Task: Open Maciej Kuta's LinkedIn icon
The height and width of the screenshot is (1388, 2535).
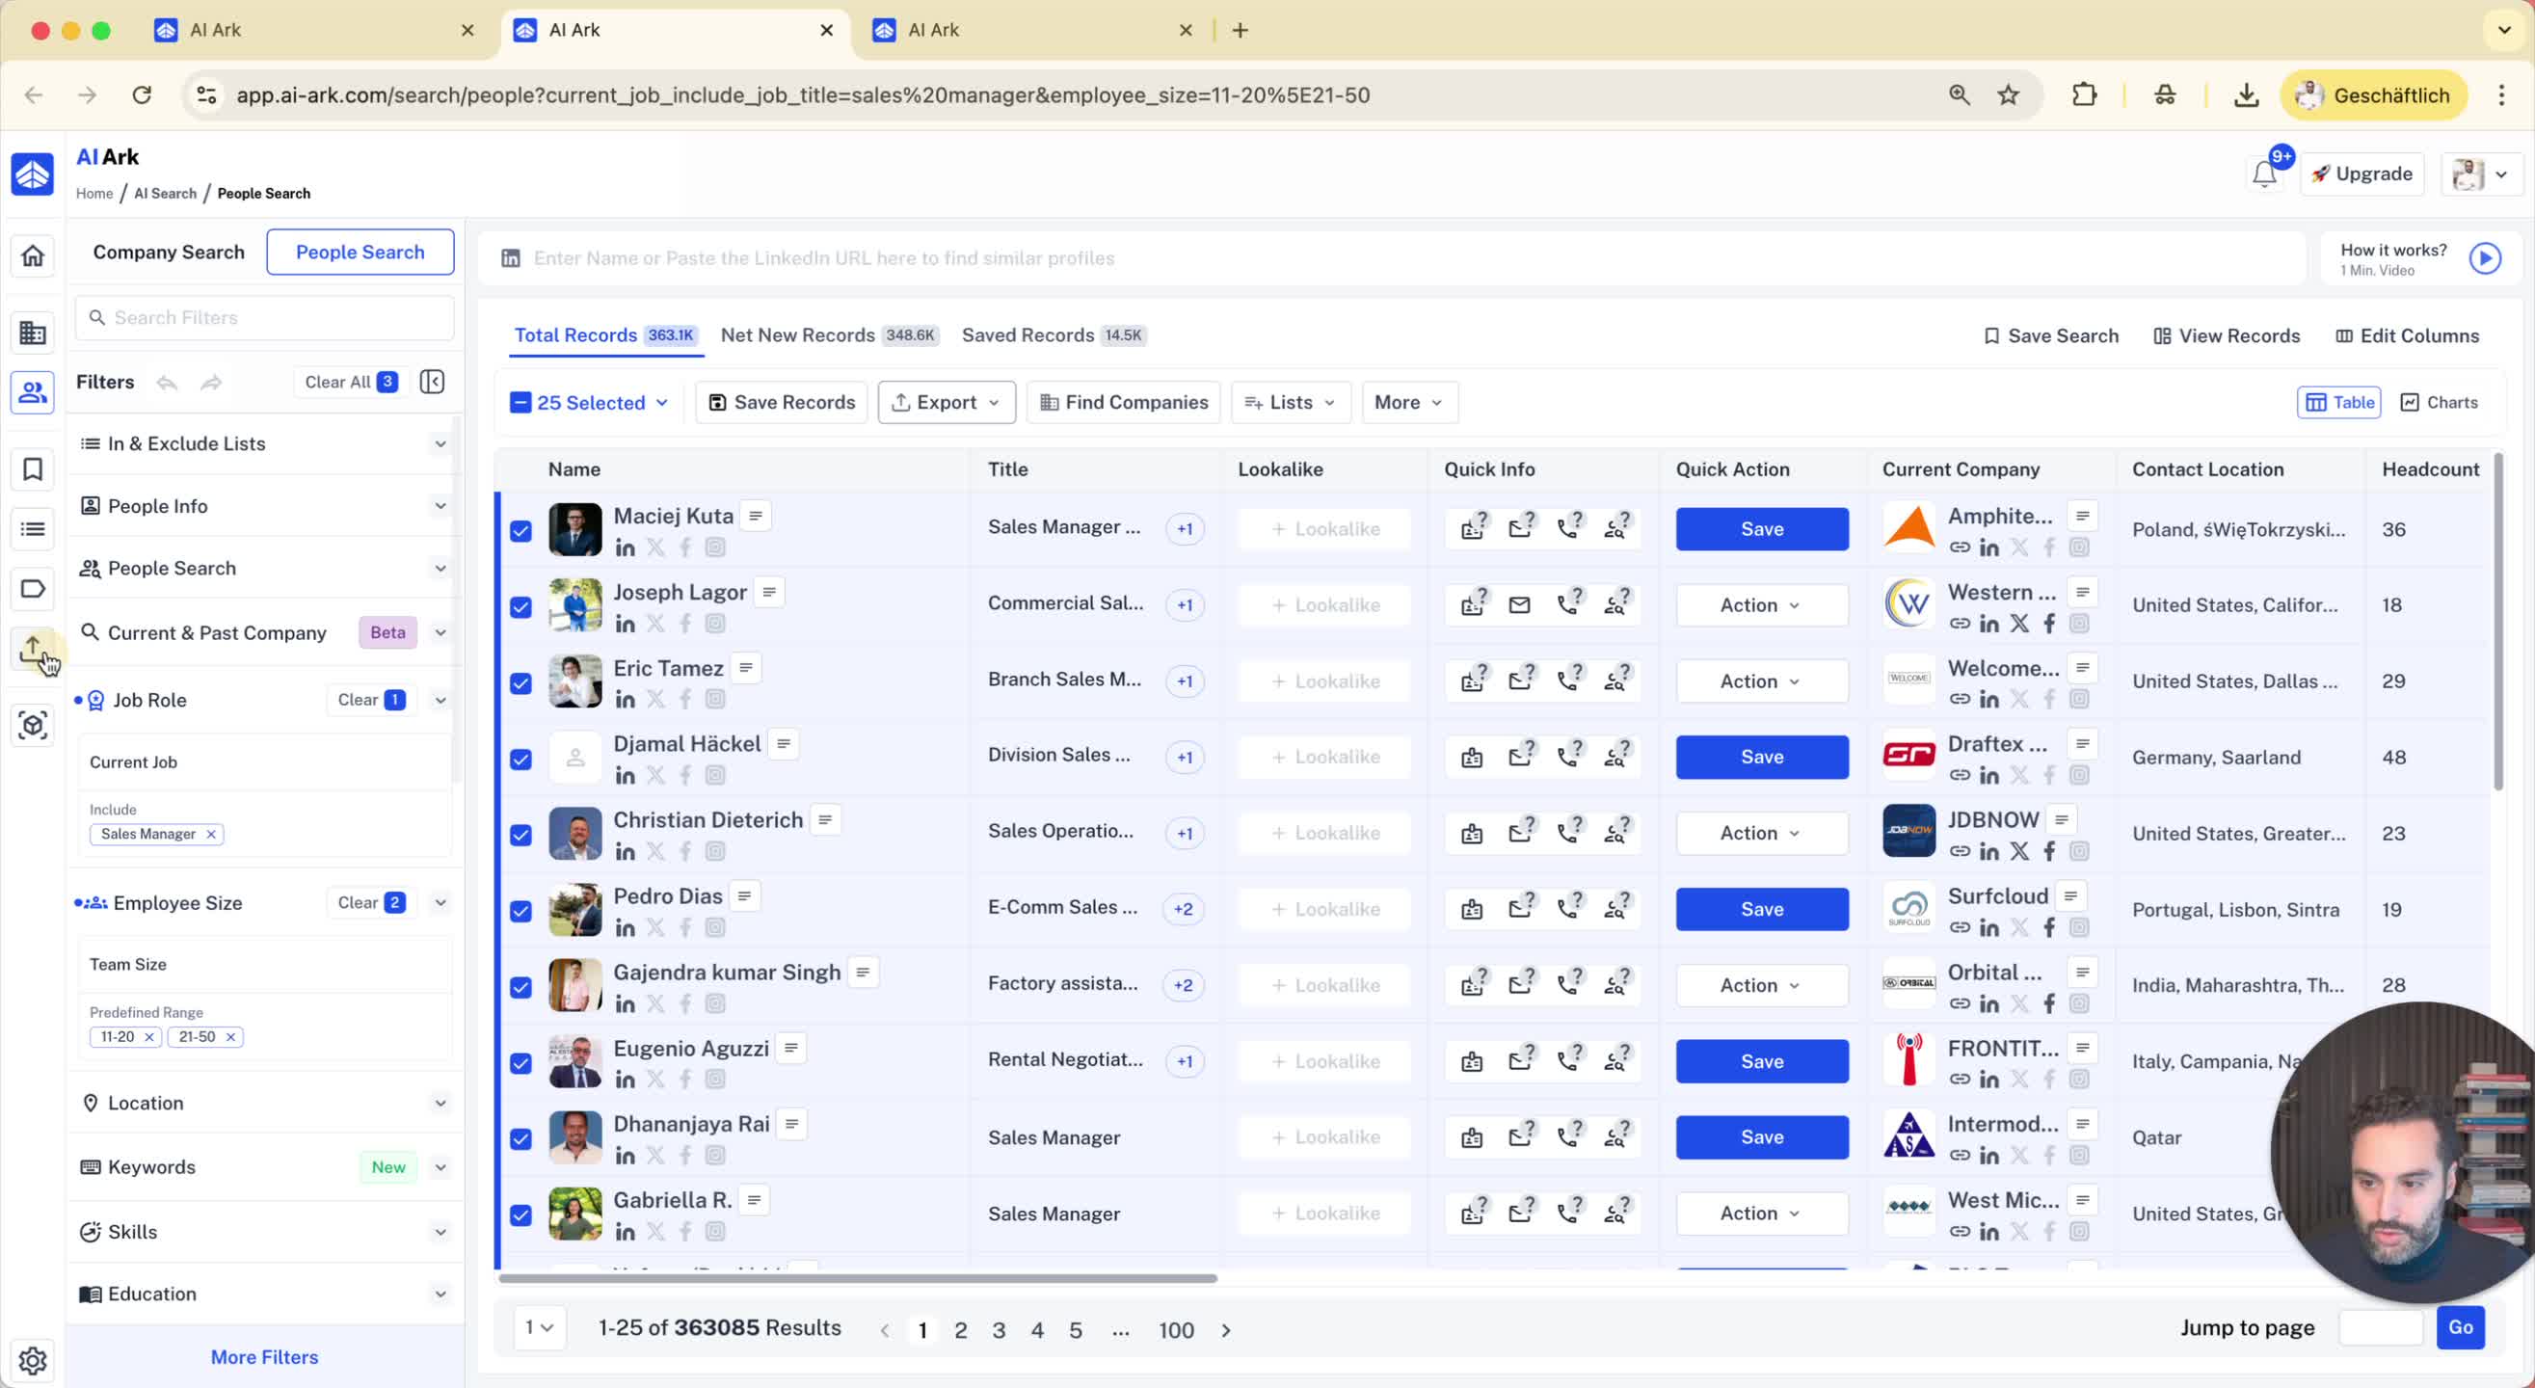Action: click(625, 548)
